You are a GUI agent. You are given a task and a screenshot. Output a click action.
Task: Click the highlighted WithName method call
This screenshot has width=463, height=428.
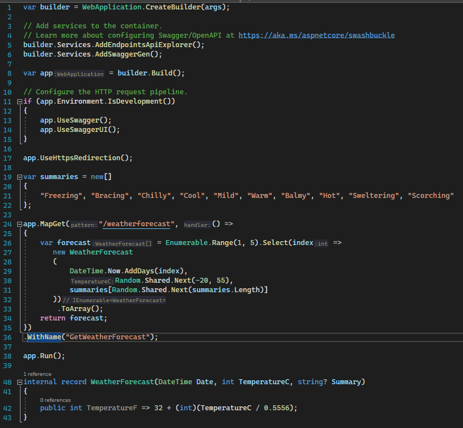(44, 337)
